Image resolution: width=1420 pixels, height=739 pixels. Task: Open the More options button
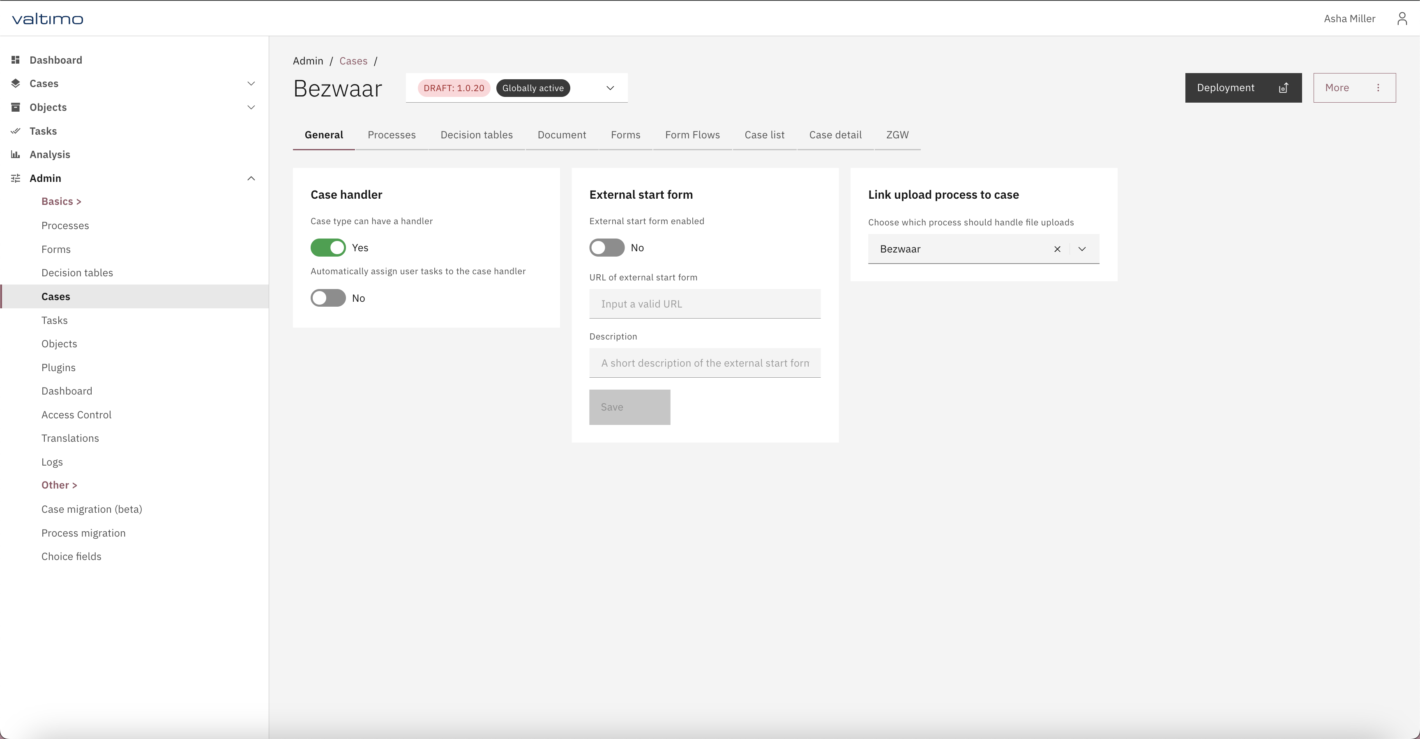click(1354, 88)
